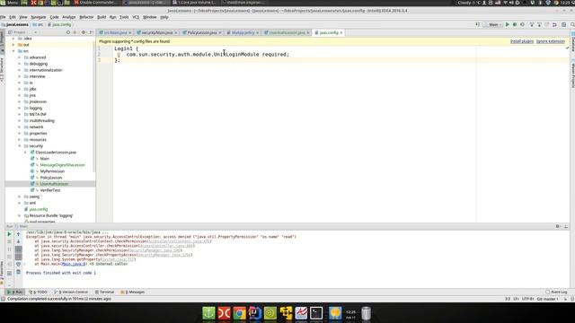575x323 pixels.
Task: Click the javaLessons breadcrumb
Action: 15,24
